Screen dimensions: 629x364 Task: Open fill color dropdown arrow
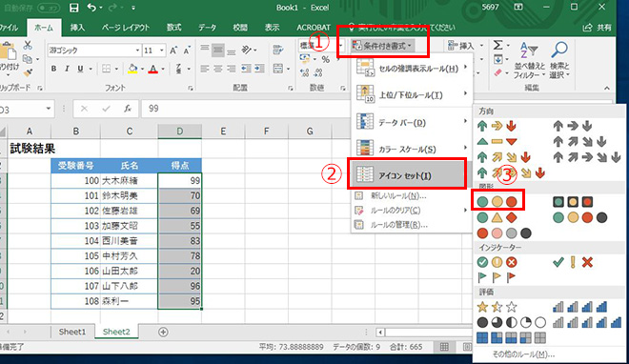(x=142, y=69)
